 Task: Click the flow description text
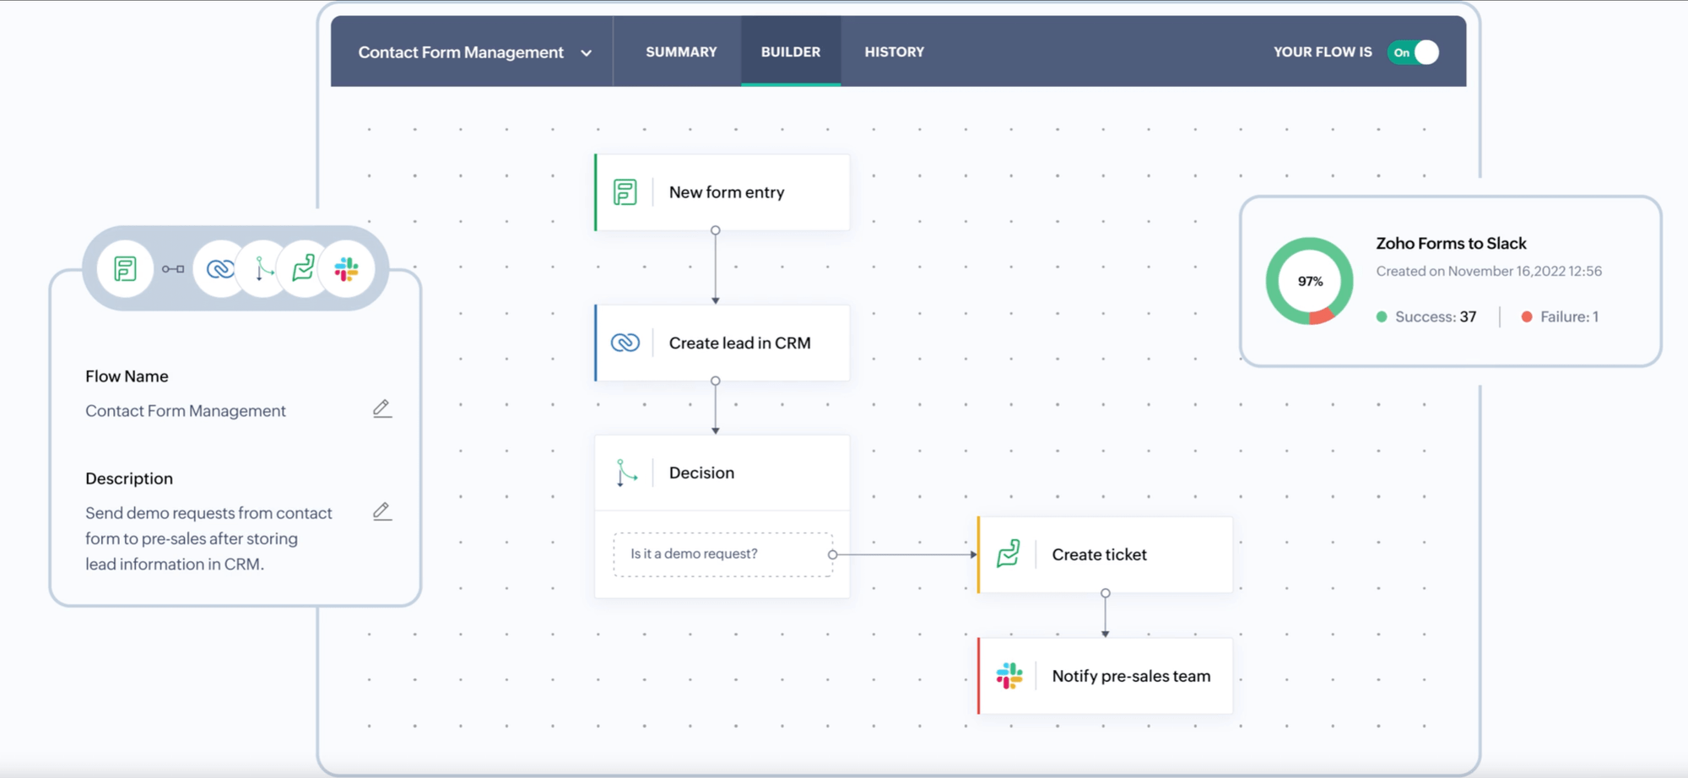tap(208, 538)
